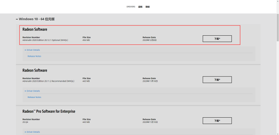Collapse Driver Details under Radeon Pro Enterprise
279x135 pixels.
click(x=32, y=132)
